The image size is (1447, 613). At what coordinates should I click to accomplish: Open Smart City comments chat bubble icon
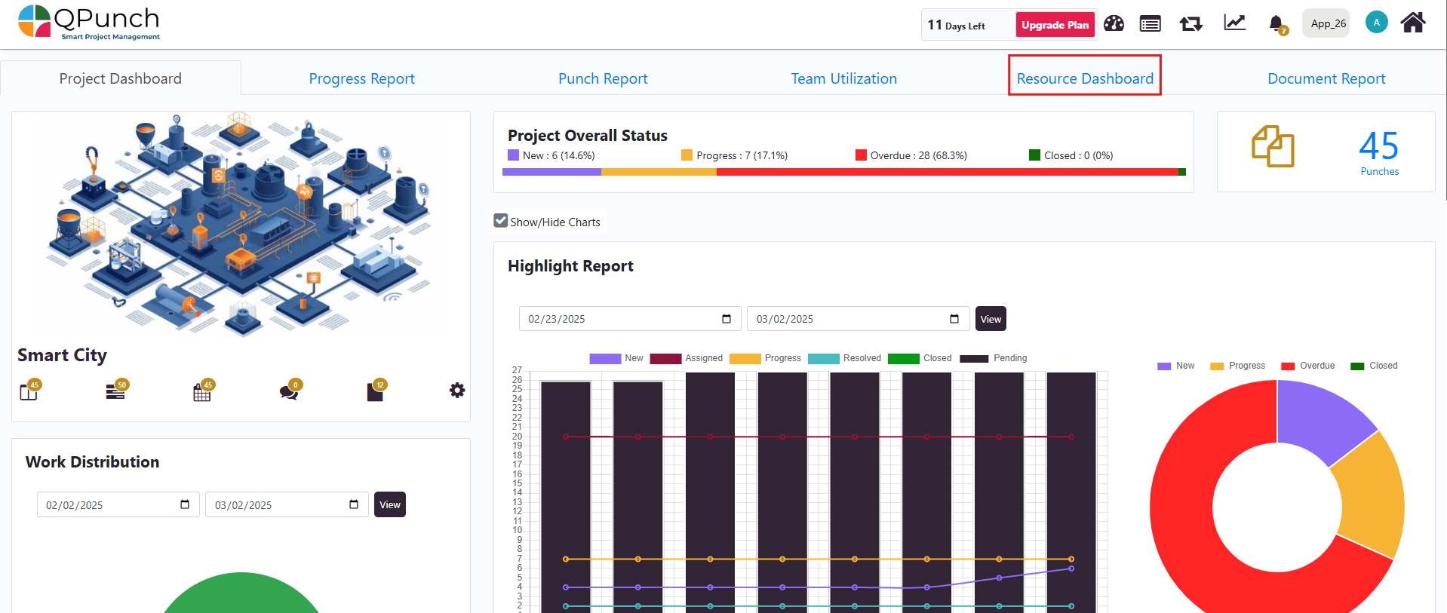click(288, 392)
